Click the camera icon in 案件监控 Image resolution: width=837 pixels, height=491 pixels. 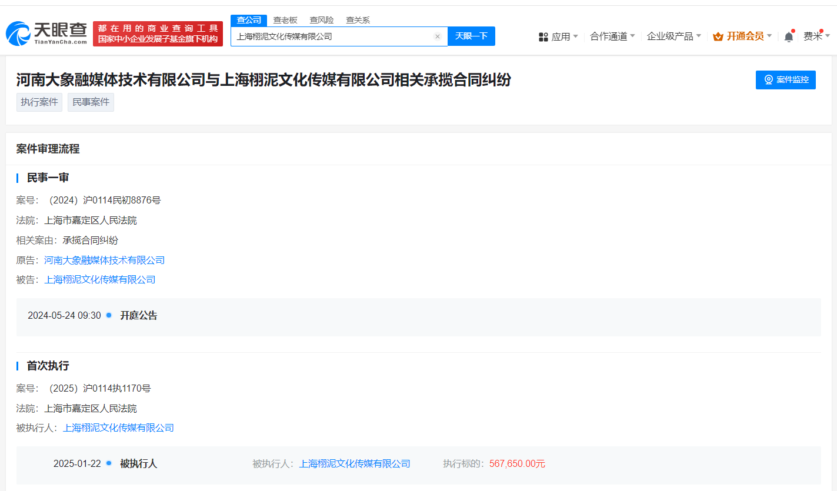click(768, 80)
